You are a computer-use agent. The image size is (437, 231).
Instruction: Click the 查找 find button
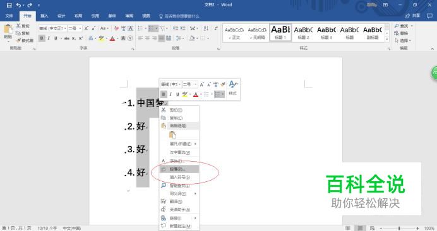402,26
